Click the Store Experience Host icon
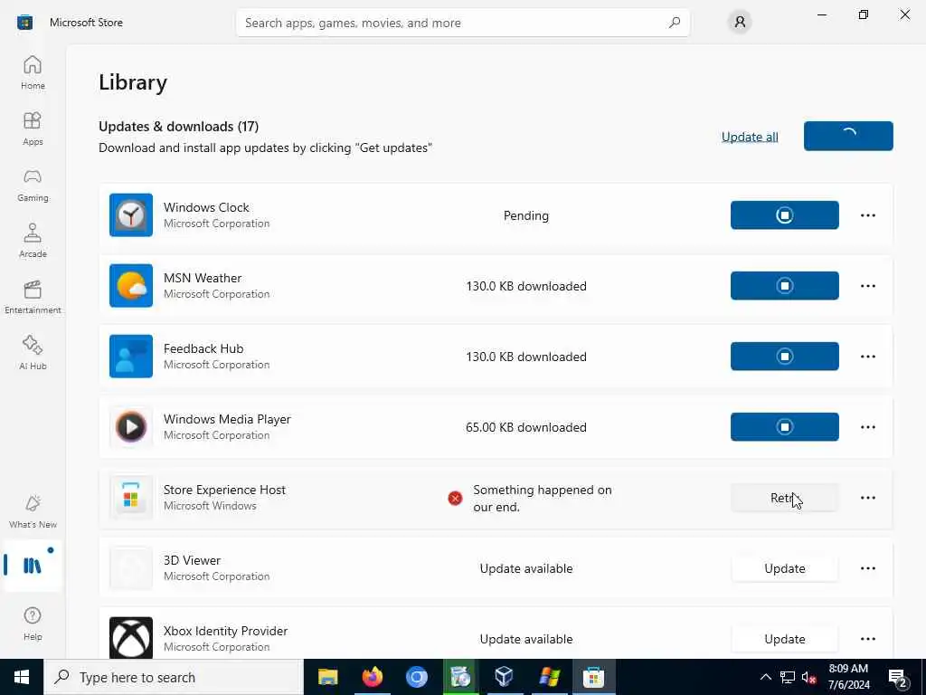The width and height of the screenshot is (926, 695). [131, 498]
